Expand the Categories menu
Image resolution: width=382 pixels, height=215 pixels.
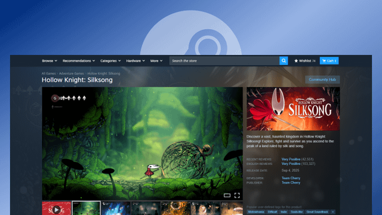tap(110, 61)
